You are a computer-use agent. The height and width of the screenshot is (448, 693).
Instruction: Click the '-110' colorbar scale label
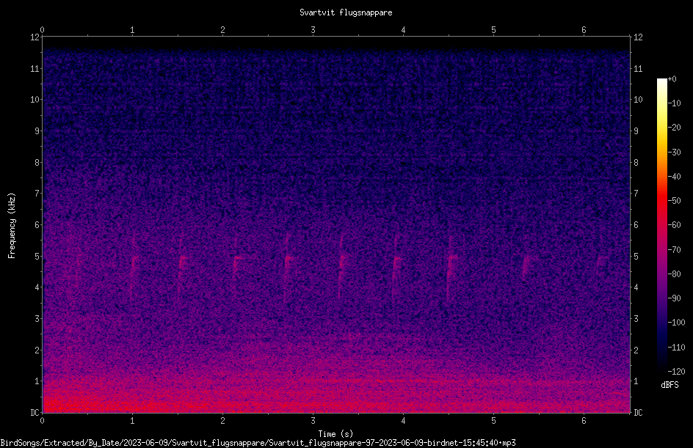pos(677,348)
